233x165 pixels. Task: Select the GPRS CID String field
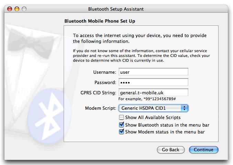pos(153,93)
